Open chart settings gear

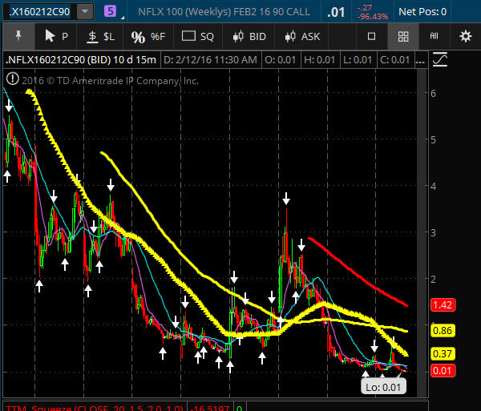pyautogui.click(x=465, y=36)
